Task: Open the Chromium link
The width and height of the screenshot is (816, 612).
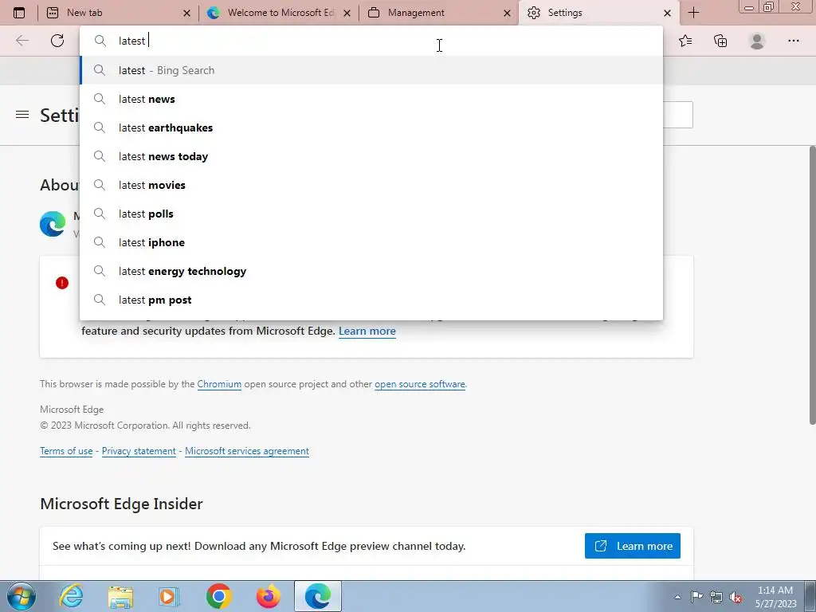Action: point(219,384)
